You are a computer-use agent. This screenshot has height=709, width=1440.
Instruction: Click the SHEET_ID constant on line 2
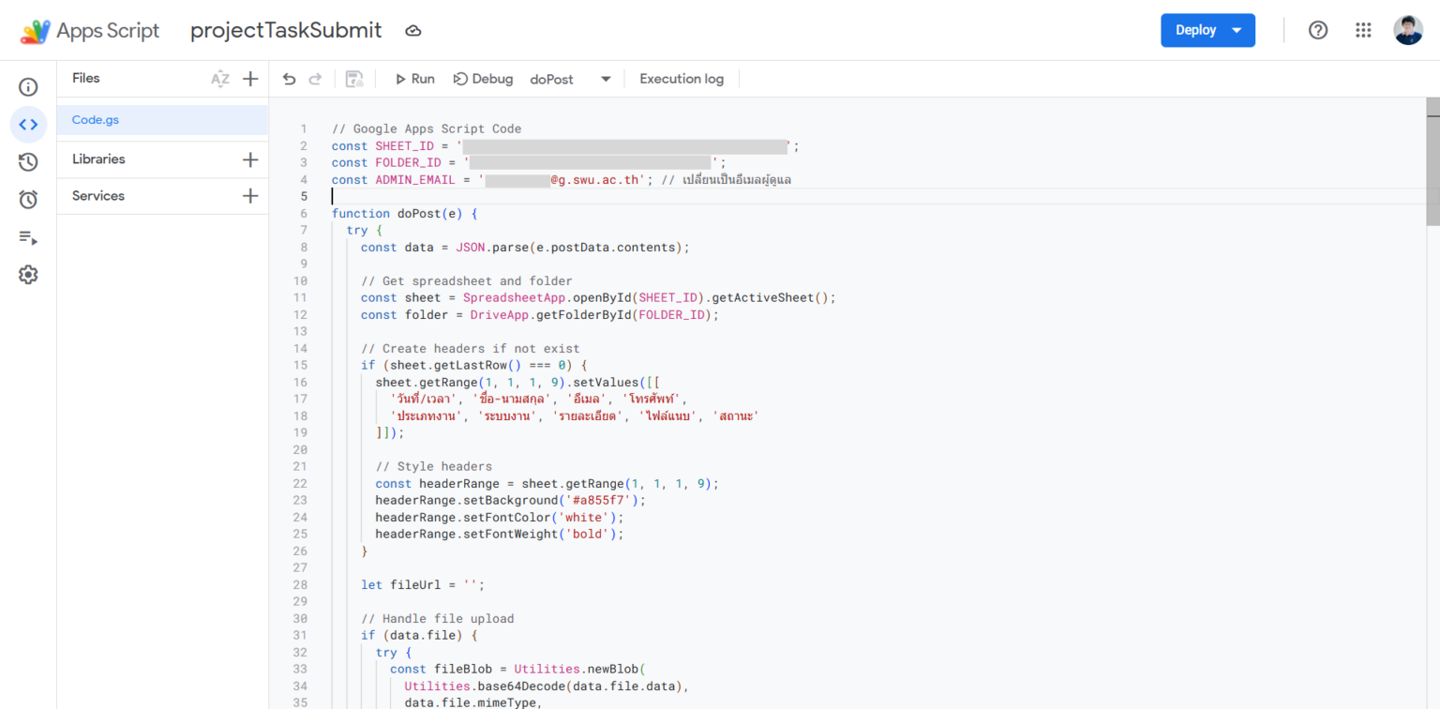click(404, 145)
